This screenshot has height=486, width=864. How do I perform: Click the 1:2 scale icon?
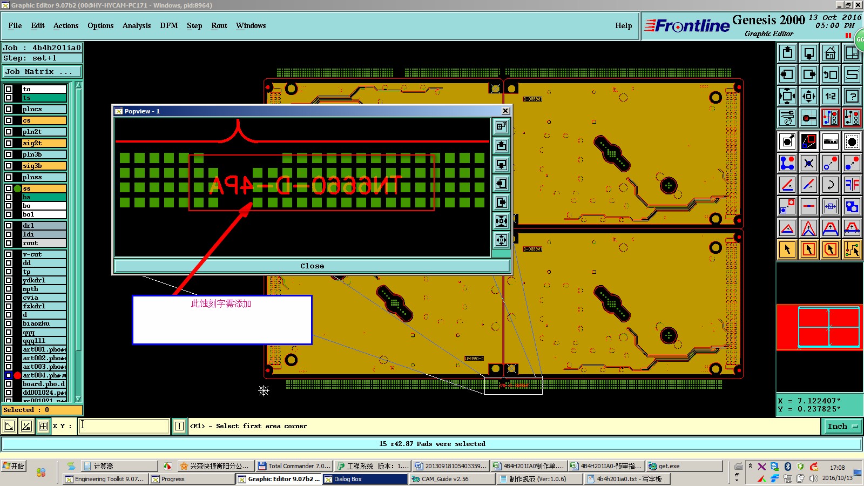[x=831, y=96]
